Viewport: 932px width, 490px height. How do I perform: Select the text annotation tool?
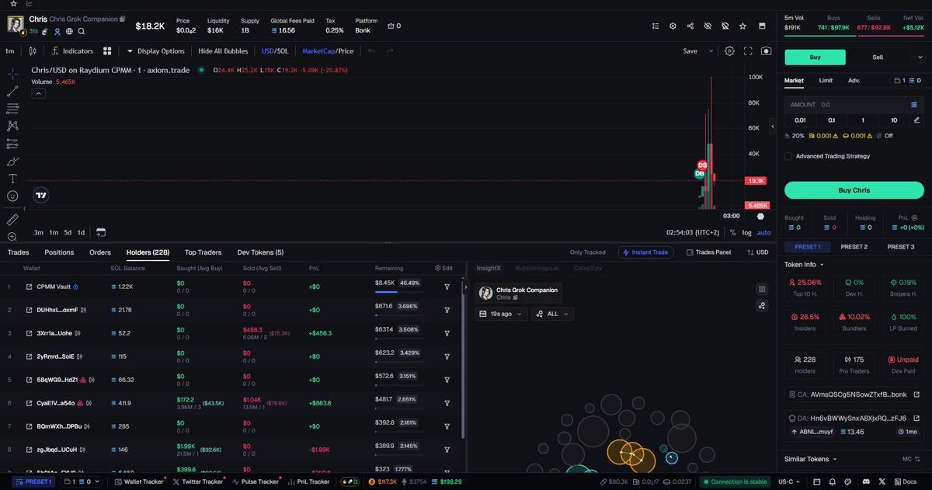pos(12,179)
